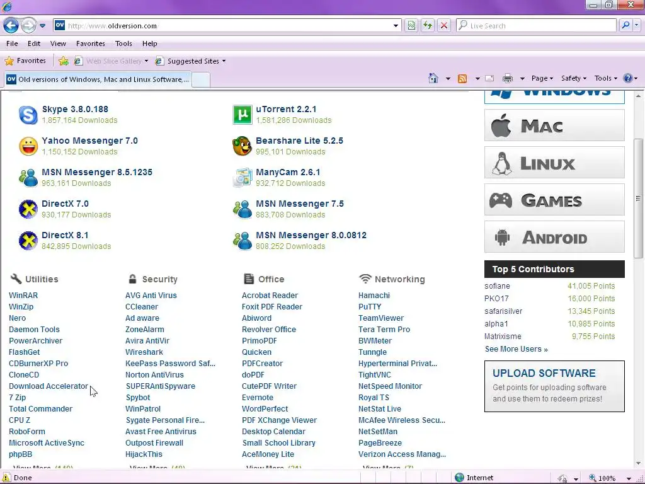
Task: Open the command bar Tools dropdown
Action: (x=605, y=78)
